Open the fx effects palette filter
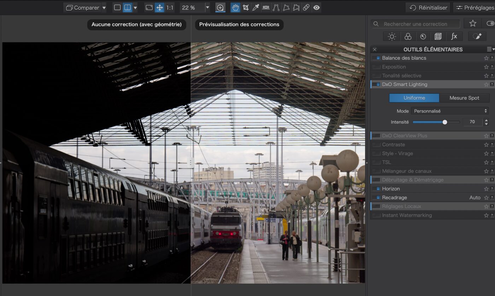Screen dimensions: 495x296 click(x=454, y=36)
